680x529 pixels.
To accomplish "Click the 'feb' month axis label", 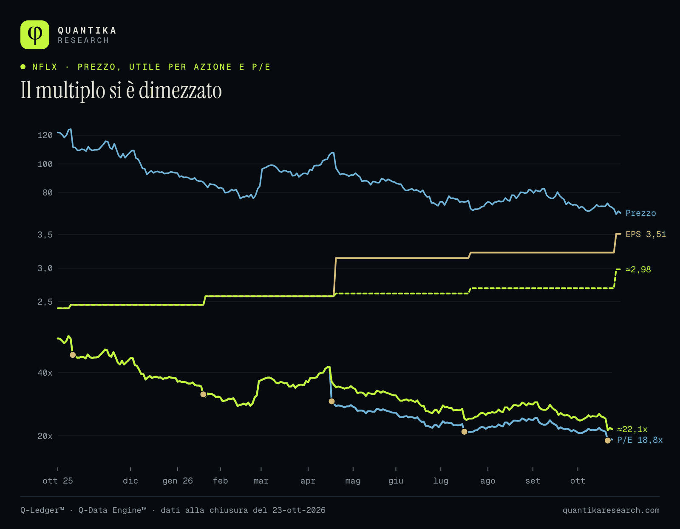I will (x=221, y=481).
